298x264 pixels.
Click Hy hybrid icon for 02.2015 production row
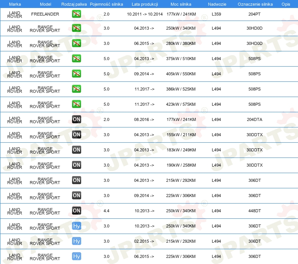coord(76,241)
